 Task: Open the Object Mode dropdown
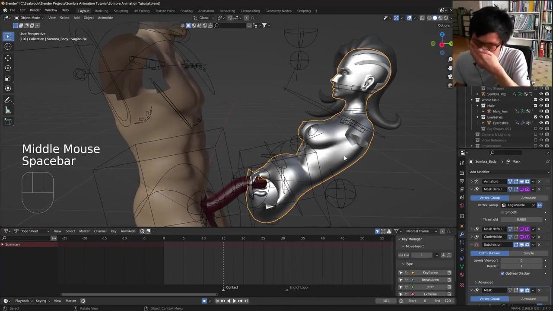point(30,18)
